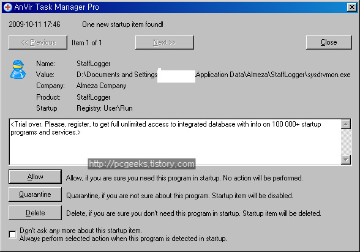Image resolution: width=360 pixels, height=252 pixels.
Task: Click the Delete startup item button
Action: click(35, 213)
